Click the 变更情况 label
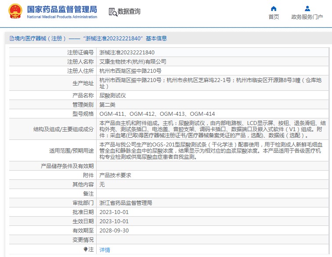This screenshot has width=332, height=257. (x=83, y=239)
